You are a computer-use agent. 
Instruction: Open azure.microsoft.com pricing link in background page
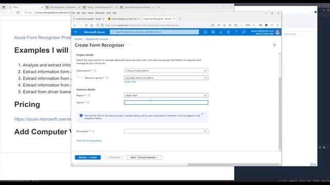coord(43,119)
